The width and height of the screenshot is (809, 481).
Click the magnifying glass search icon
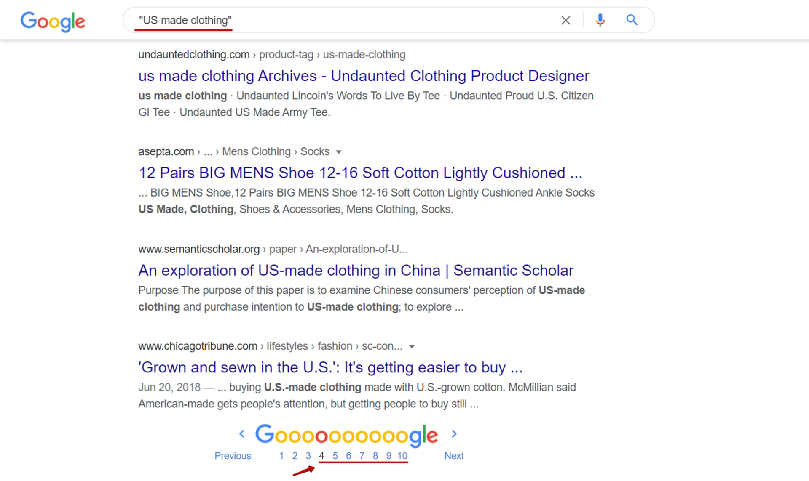pyautogui.click(x=632, y=20)
